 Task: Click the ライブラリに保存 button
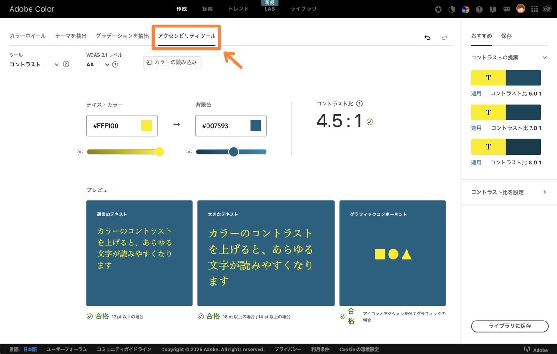[x=509, y=326]
